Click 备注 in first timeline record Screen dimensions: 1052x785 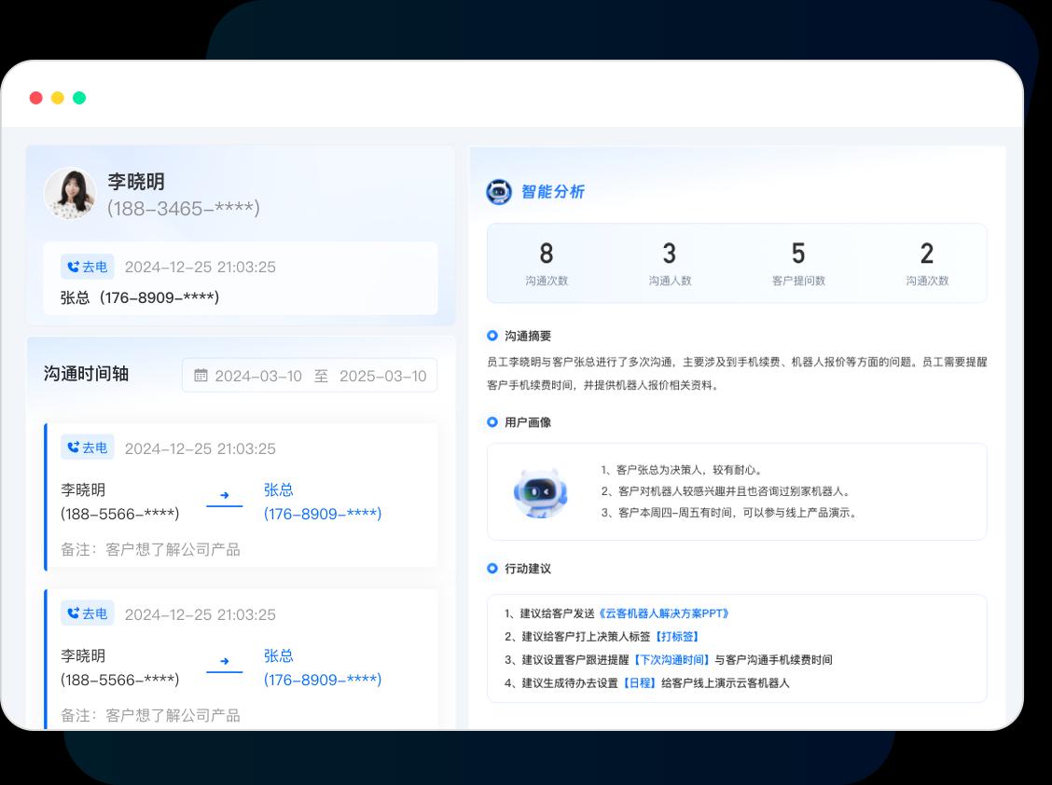click(150, 549)
